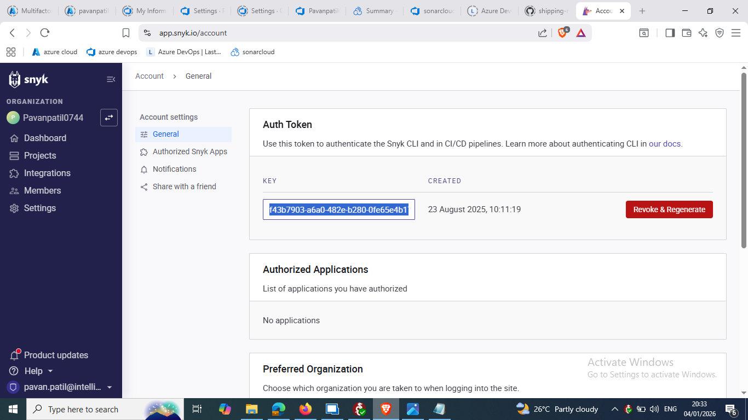Viewport: 748px width, 420px height.
Task: Go to Integrations in sidebar
Action: click(47, 173)
